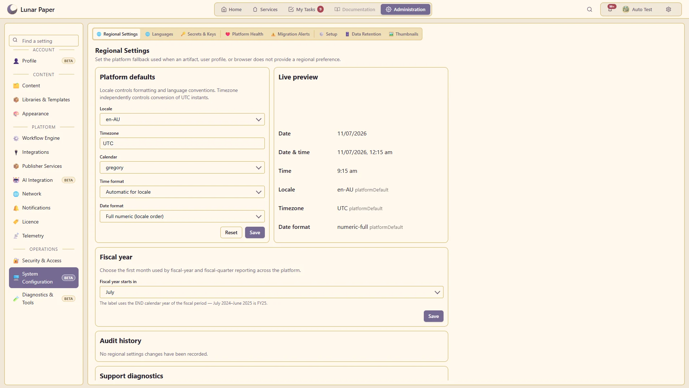Click the Auto Test avatar icon
This screenshot has height=388, width=689.
tap(626, 9)
